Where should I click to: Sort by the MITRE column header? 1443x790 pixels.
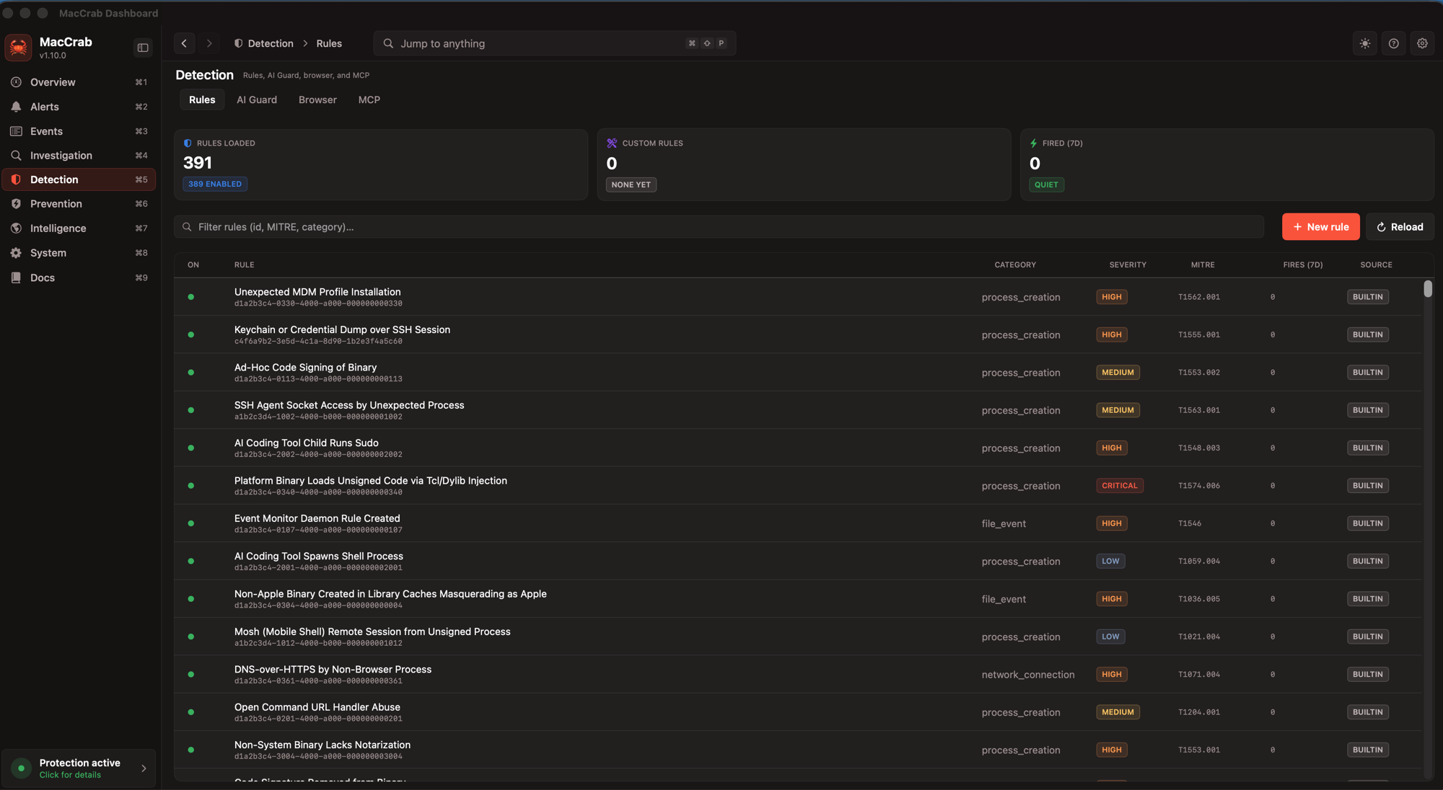click(1203, 265)
